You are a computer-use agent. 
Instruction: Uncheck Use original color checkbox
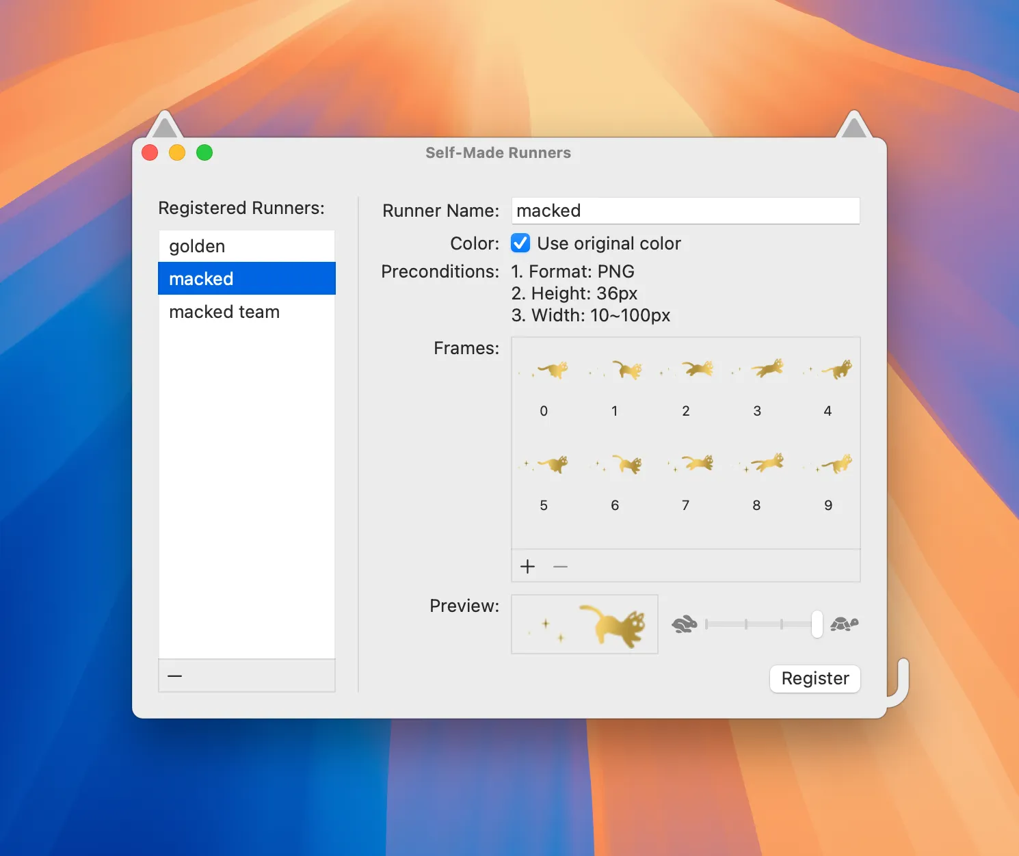coord(520,243)
